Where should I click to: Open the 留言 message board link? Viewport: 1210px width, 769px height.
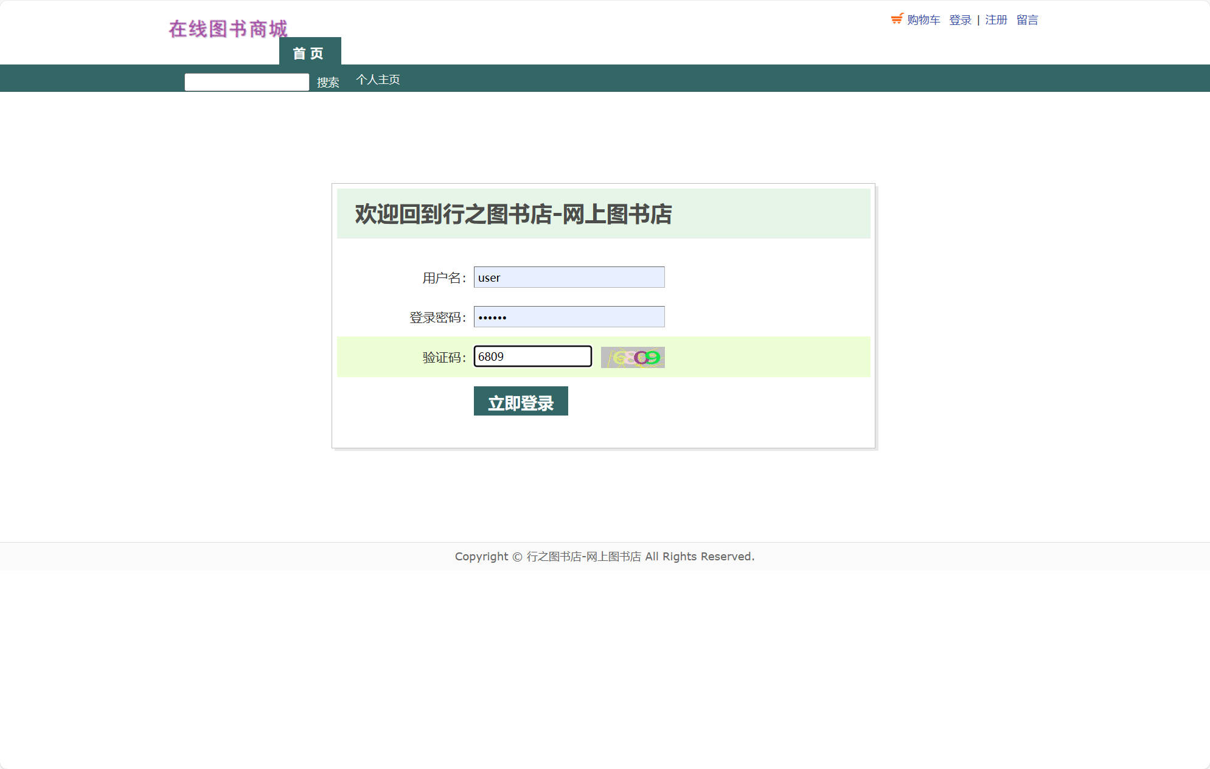click(x=1028, y=19)
